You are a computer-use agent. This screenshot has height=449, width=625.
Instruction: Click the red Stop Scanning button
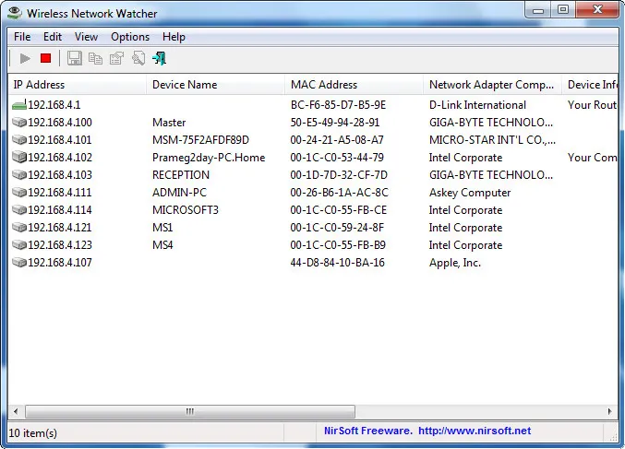click(46, 58)
